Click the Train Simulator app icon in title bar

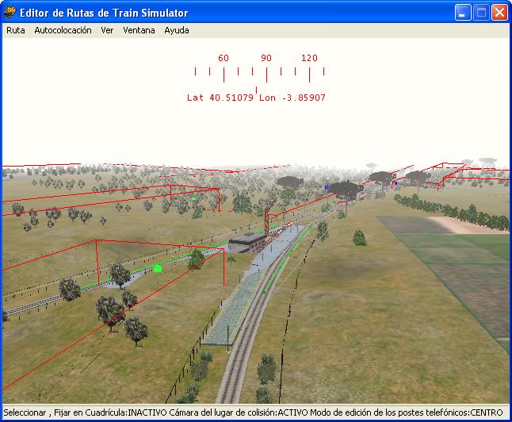10,12
